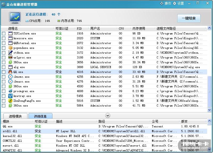
Task: Select the kernel32.dll module row
Action: (104, 136)
